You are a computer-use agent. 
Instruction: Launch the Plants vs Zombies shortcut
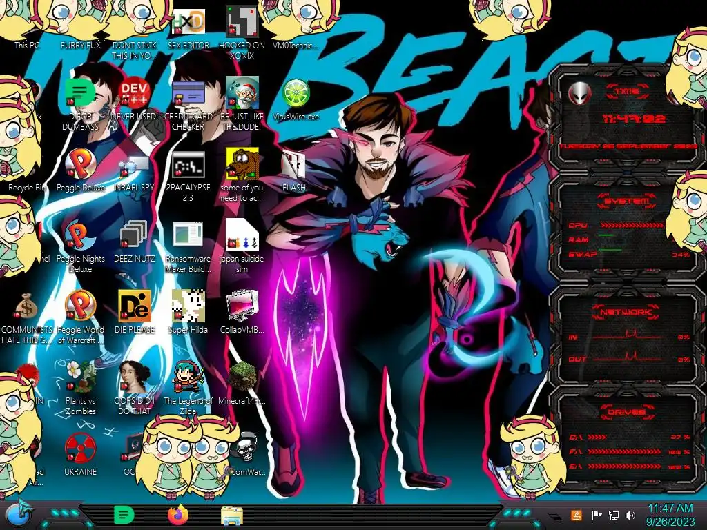[x=80, y=377]
